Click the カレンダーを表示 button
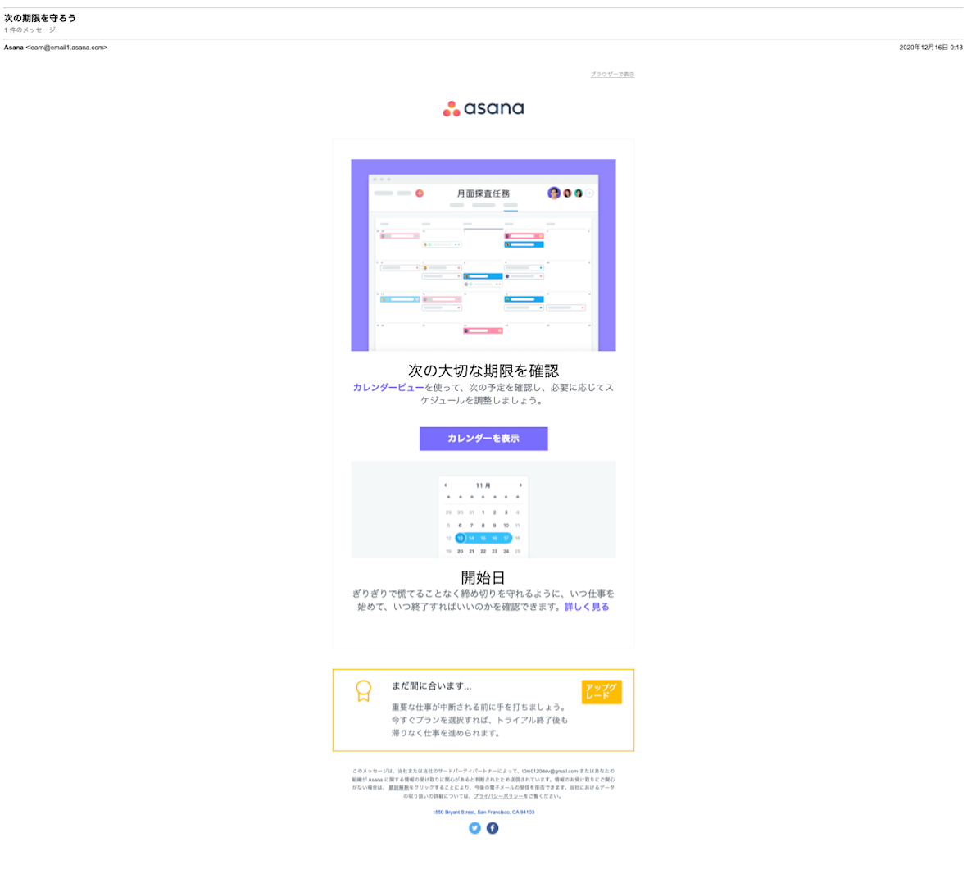Viewport: 967px width, 874px height. 483,439
